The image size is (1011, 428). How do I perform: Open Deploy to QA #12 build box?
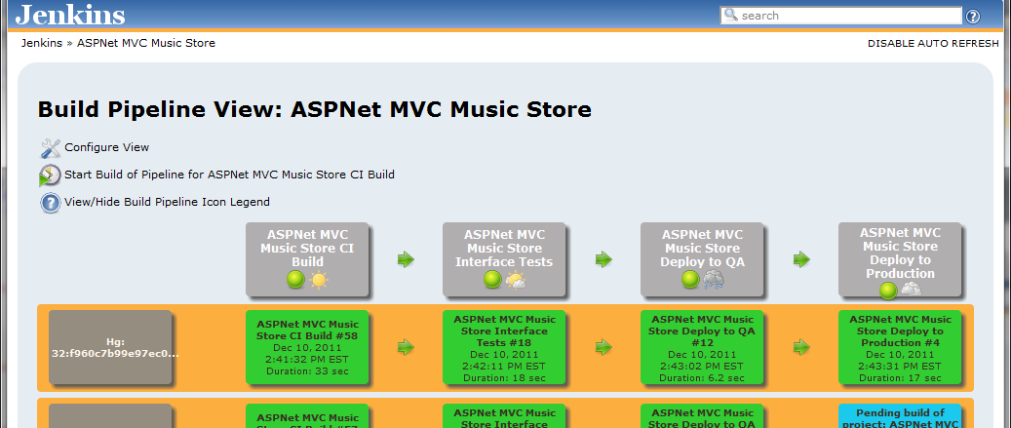702,347
